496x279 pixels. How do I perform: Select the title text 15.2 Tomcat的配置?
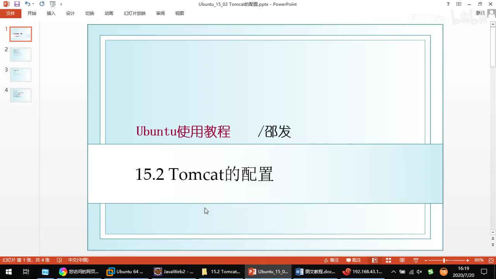coord(204,174)
